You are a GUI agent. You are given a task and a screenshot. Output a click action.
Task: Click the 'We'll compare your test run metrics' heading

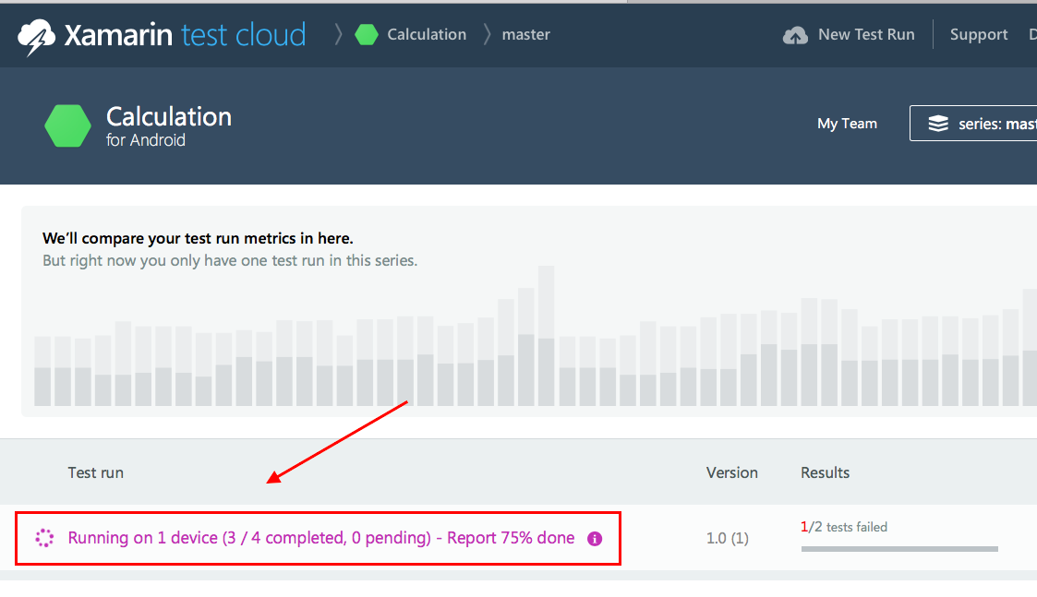198,239
